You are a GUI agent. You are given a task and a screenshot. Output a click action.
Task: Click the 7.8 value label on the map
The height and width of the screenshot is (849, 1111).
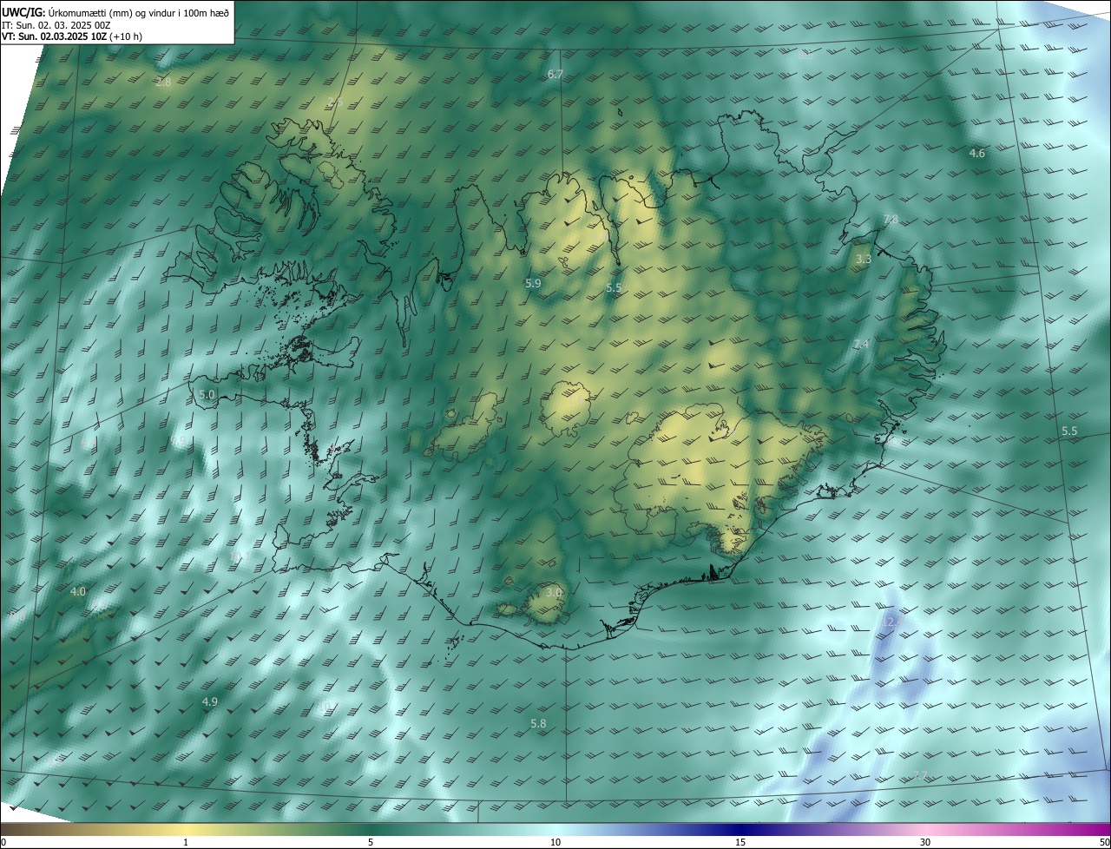891,220
